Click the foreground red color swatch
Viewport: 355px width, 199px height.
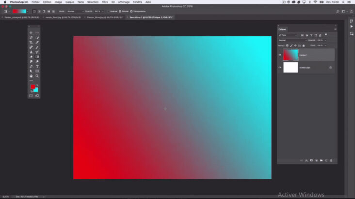click(33, 87)
